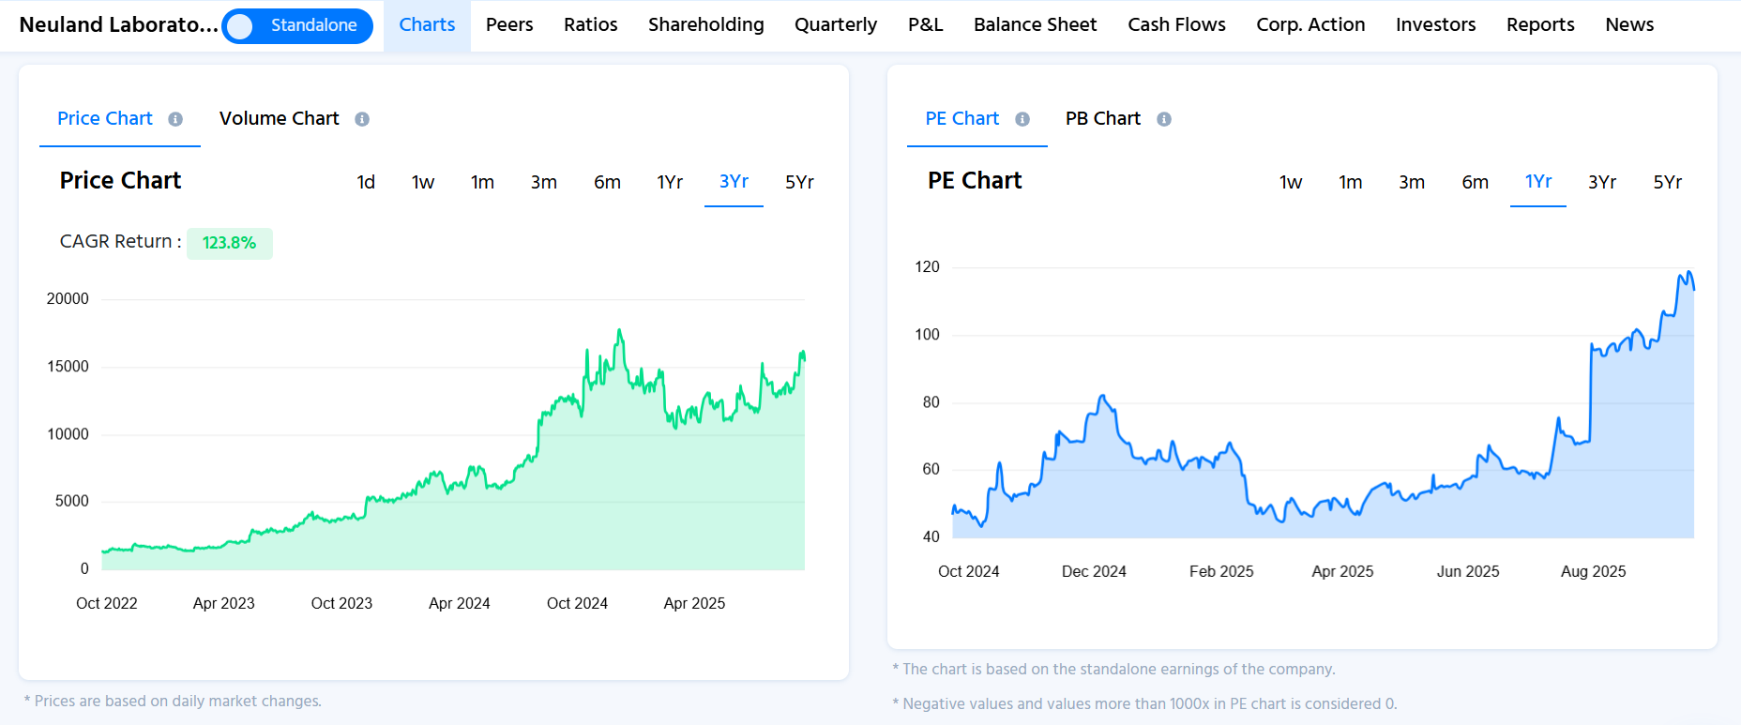Select 3Yr range on PE Chart

1601,182
